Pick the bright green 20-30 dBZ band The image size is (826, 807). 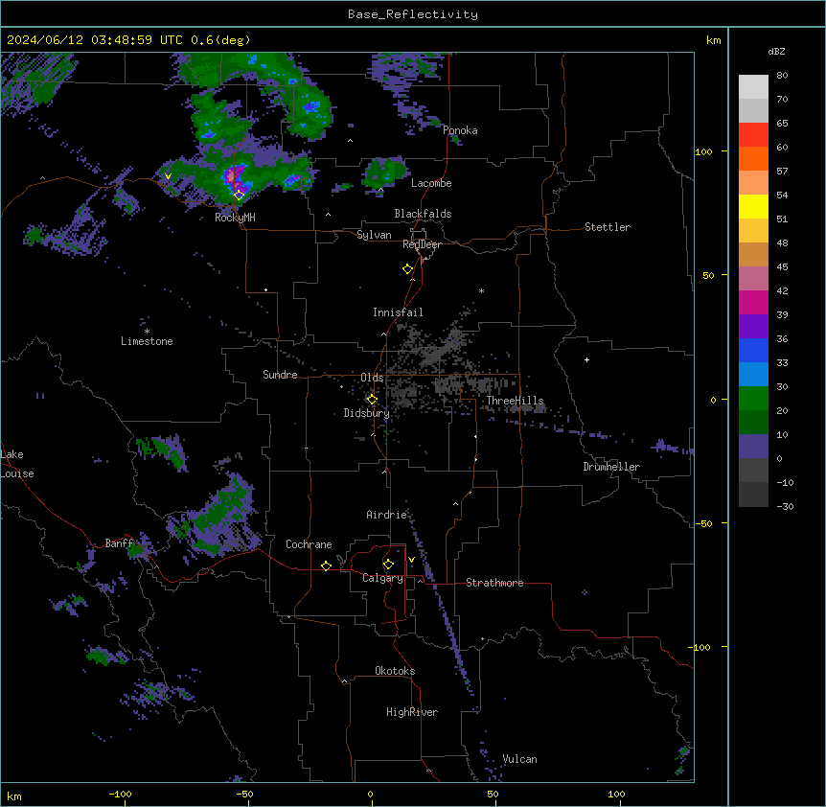coord(753,399)
